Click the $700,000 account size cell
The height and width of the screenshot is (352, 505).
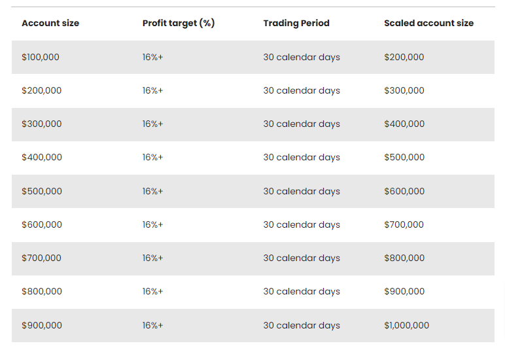click(41, 258)
